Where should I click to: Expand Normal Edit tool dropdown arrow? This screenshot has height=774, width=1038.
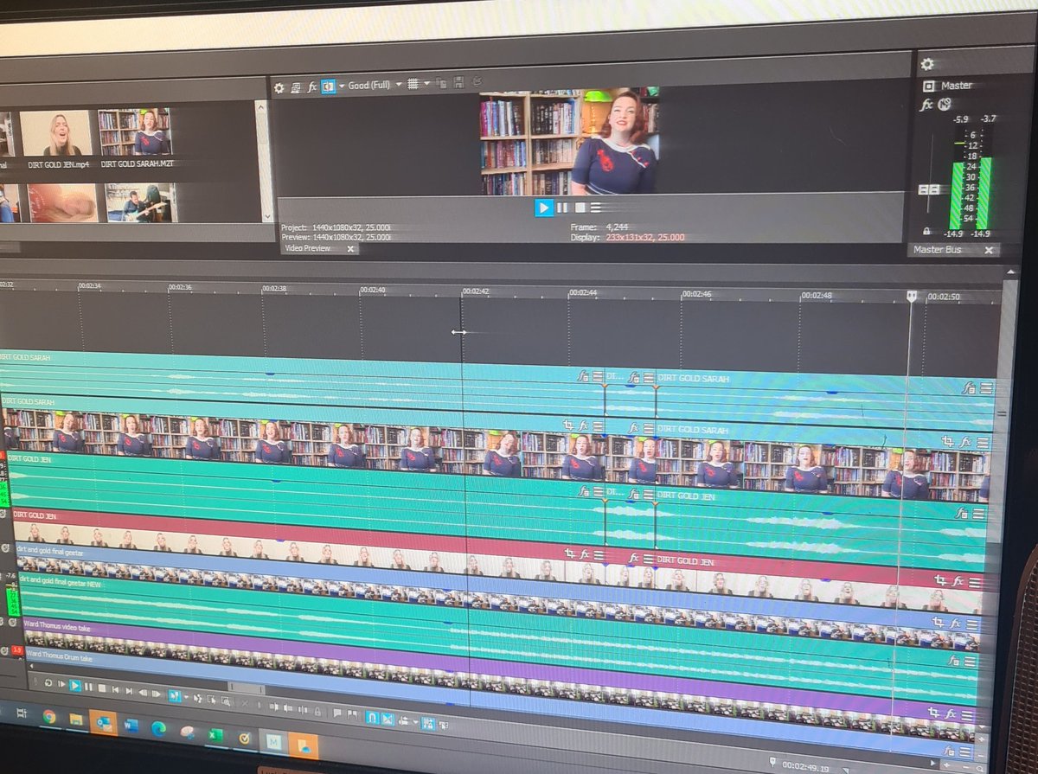[x=186, y=697]
